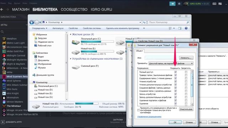Open Explorer view options dropdown arrow
The height and width of the screenshot is (128, 228).
(x=174, y=28)
